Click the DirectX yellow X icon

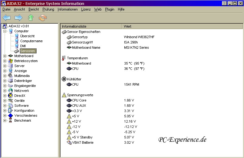(x=11, y=96)
